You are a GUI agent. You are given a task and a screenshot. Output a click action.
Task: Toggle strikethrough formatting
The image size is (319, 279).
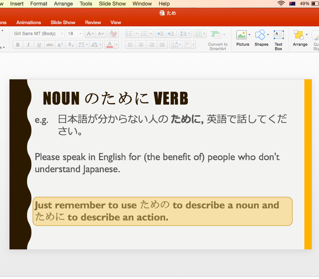coord(50,45)
